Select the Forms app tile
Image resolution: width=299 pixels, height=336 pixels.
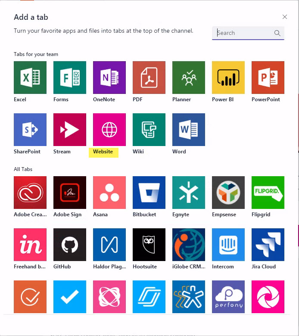[70, 78]
